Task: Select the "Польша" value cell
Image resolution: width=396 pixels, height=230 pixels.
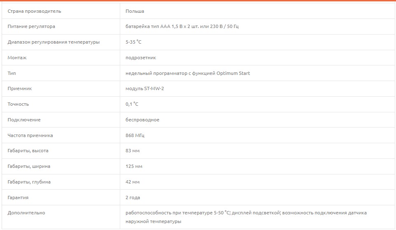Action: tap(135, 11)
